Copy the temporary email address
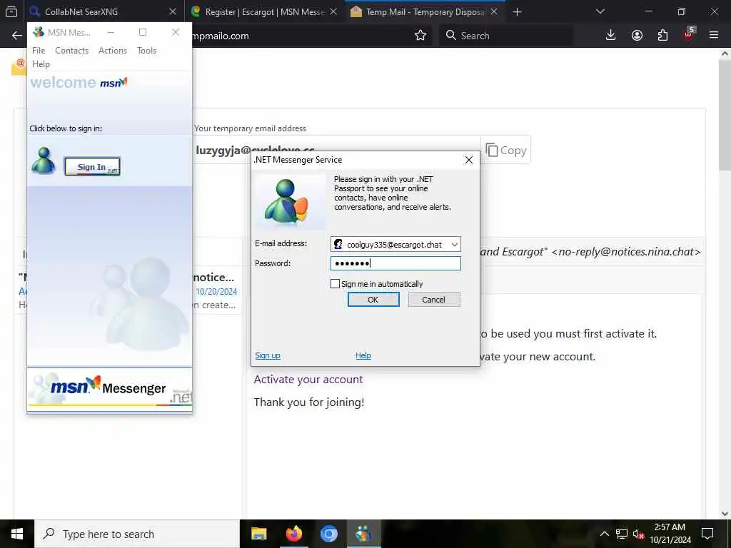The height and width of the screenshot is (548, 731). pyautogui.click(x=506, y=151)
